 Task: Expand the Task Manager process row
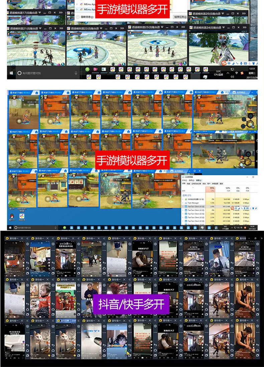[183, 203]
